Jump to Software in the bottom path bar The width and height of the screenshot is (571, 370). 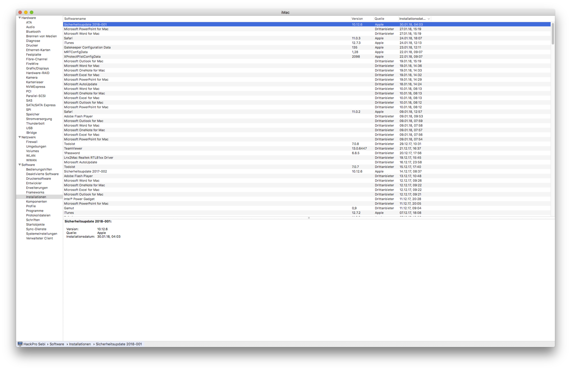[57, 344]
